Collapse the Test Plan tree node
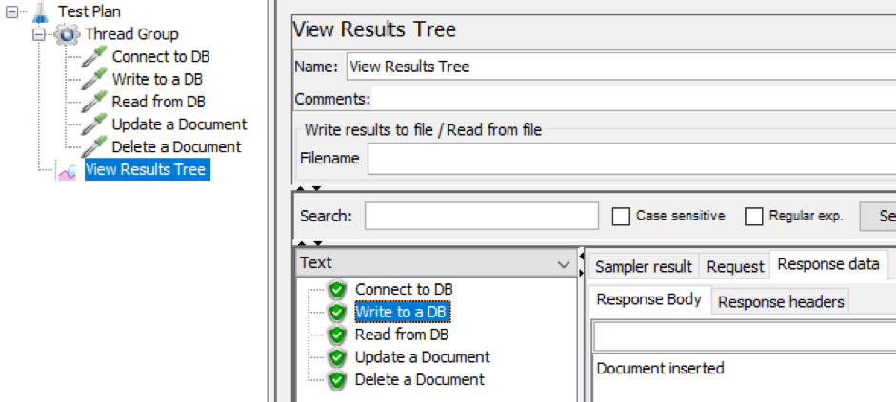This screenshot has height=402, width=896. point(12,11)
